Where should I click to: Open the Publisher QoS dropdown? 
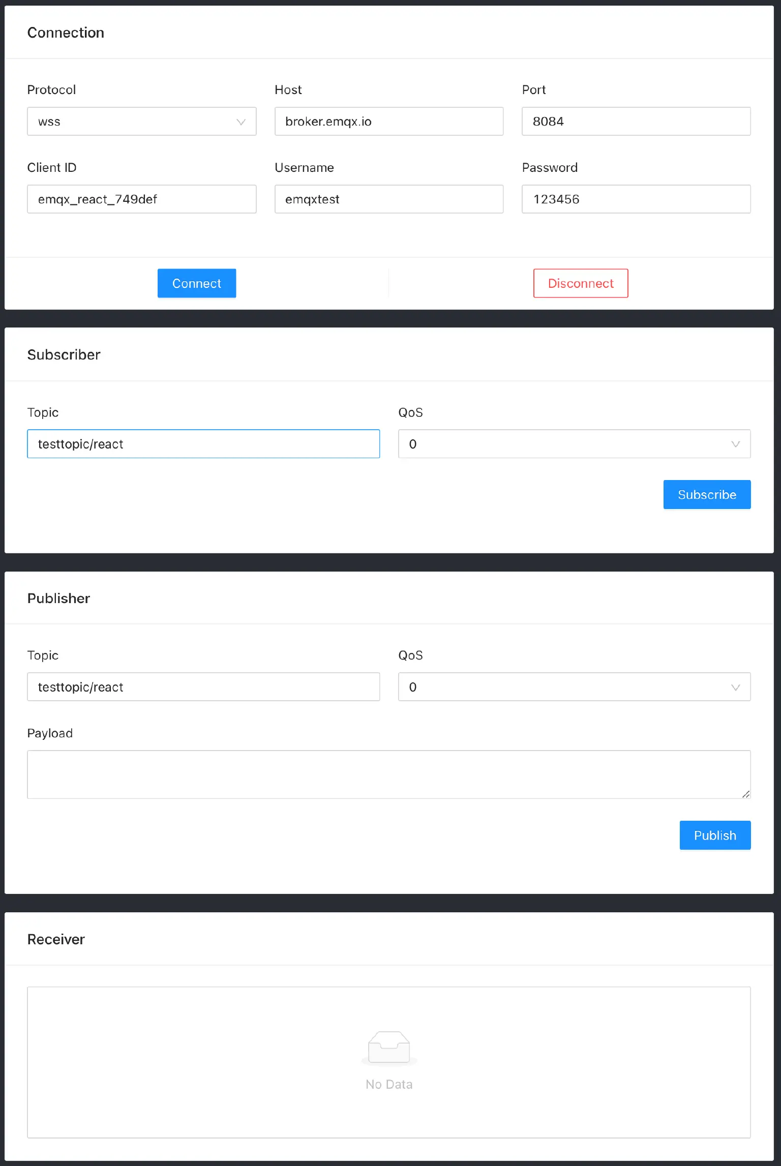pos(574,687)
